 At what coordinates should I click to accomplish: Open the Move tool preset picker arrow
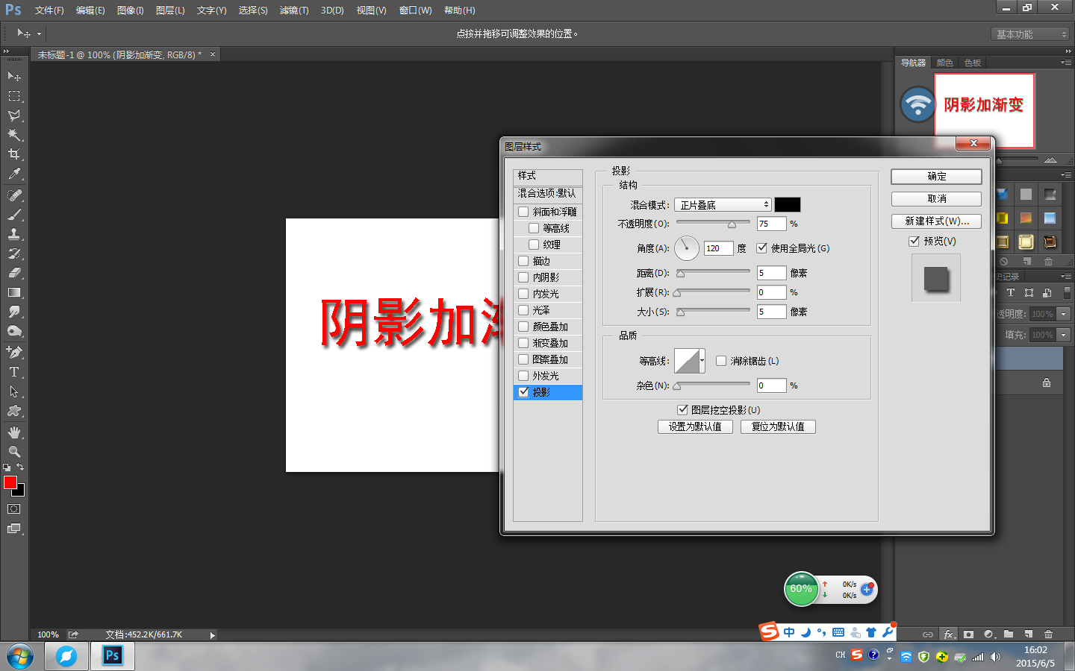tap(39, 34)
